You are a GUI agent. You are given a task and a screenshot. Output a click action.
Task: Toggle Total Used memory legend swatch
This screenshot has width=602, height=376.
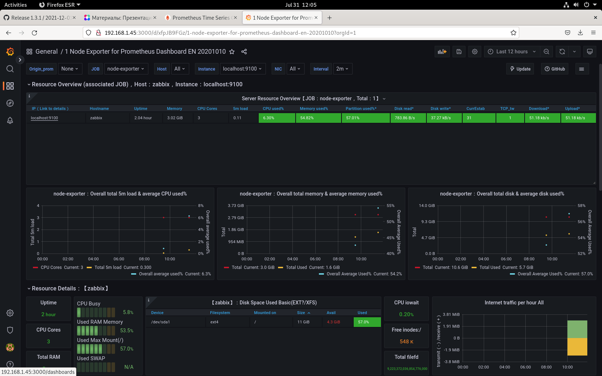coord(281,267)
